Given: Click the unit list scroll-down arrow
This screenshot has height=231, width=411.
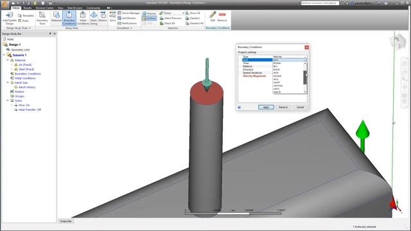Looking at the screenshot, I should (305, 92).
